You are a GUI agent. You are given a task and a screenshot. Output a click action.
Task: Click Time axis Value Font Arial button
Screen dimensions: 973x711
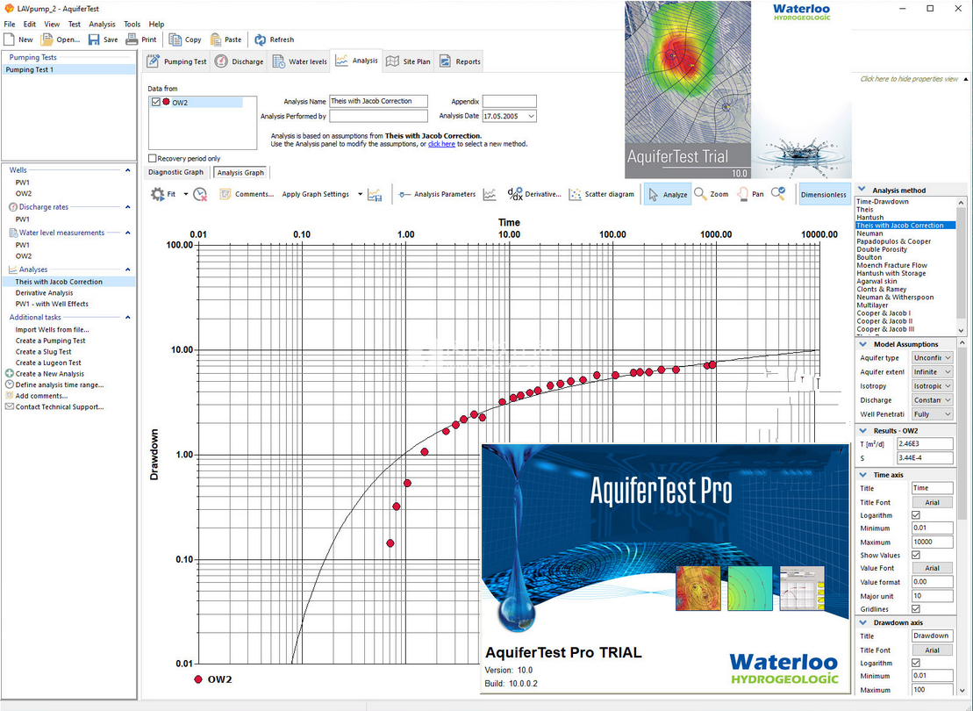click(x=932, y=568)
